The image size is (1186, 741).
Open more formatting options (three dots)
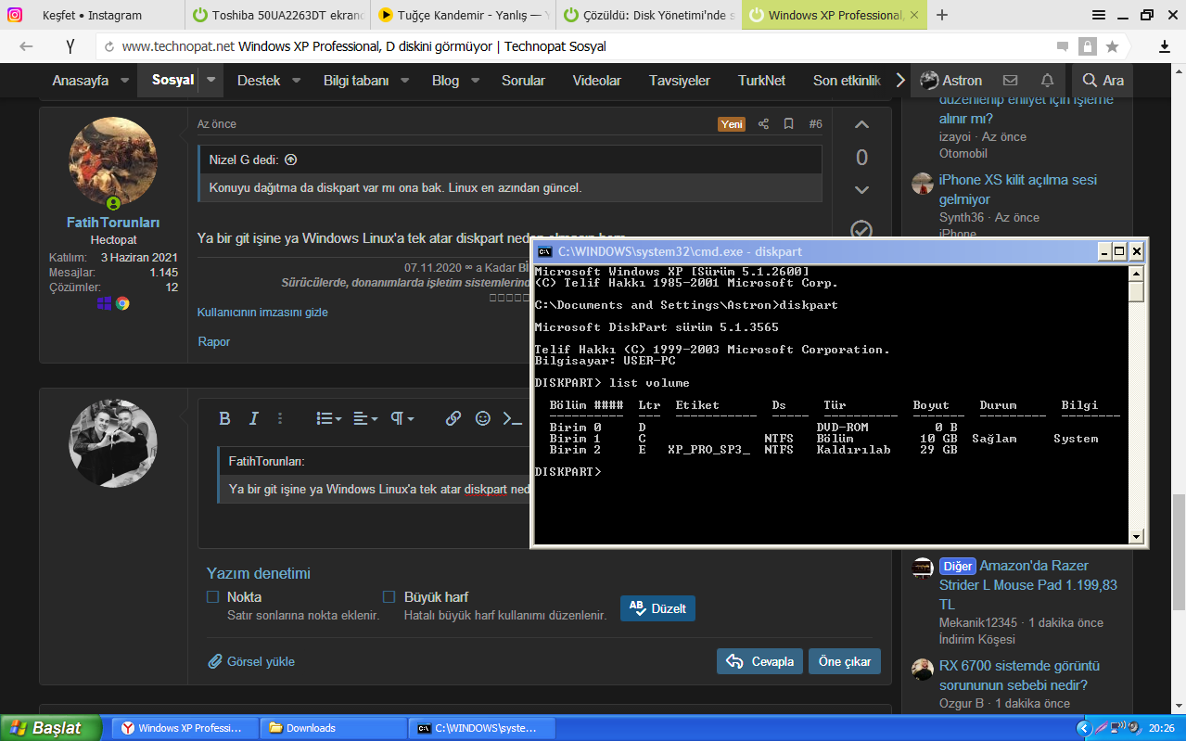coord(281,418)
